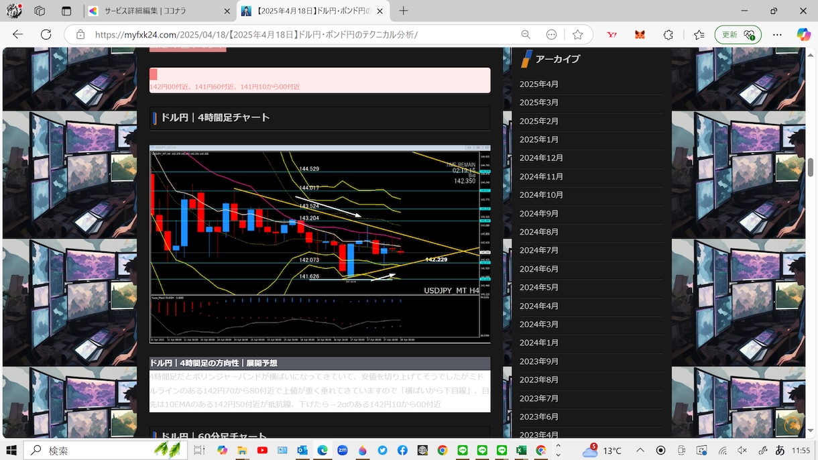
Task: Select the ドル円・ポンド円 analysis tab
Action: click(x=312, y=11)
